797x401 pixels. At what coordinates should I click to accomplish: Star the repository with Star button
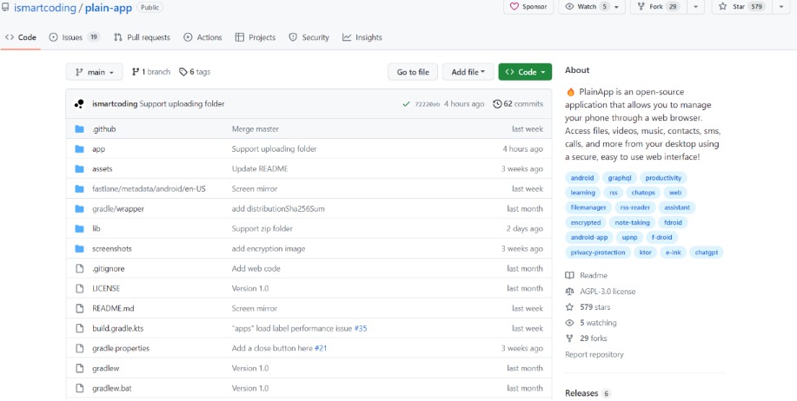pyautogui.click(x=741, y=7)
